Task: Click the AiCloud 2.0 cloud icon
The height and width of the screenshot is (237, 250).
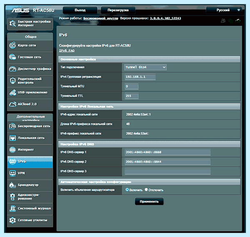Action: coord(12,104)
